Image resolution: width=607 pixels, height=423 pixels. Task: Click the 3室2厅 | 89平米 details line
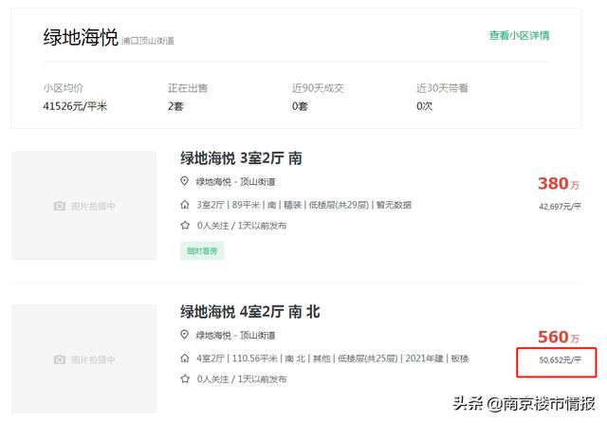(303, 205)
